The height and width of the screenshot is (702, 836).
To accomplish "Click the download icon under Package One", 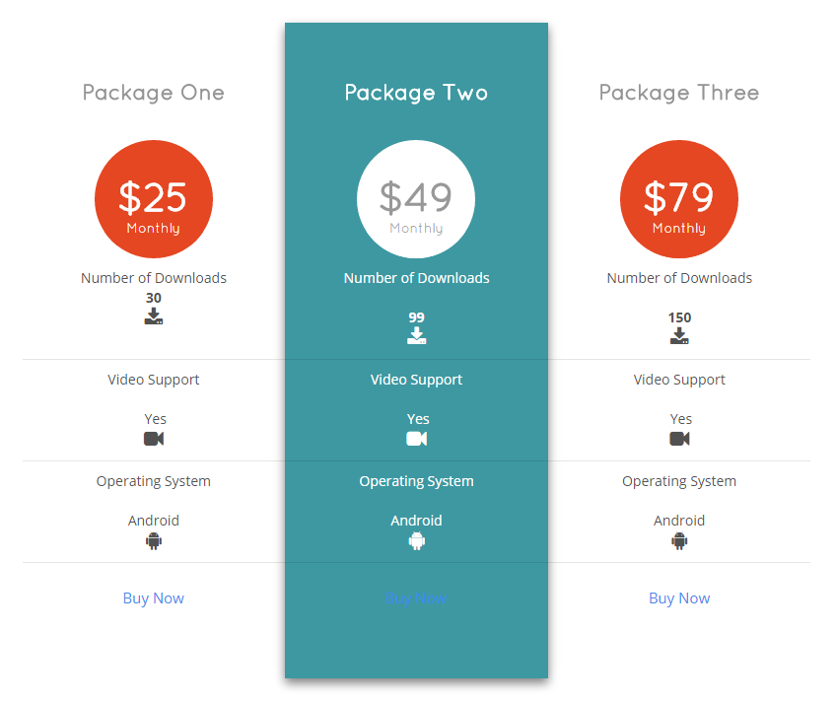I will tap(154, 316).
